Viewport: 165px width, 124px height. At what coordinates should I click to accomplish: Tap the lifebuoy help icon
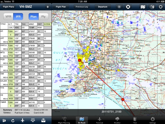pyautogui.click(x=128, y=7)
